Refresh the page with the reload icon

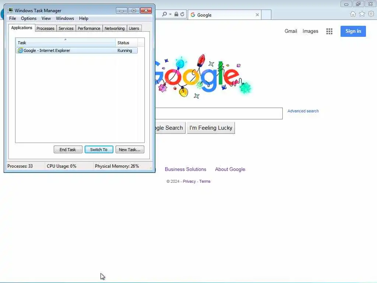[182, 14]
